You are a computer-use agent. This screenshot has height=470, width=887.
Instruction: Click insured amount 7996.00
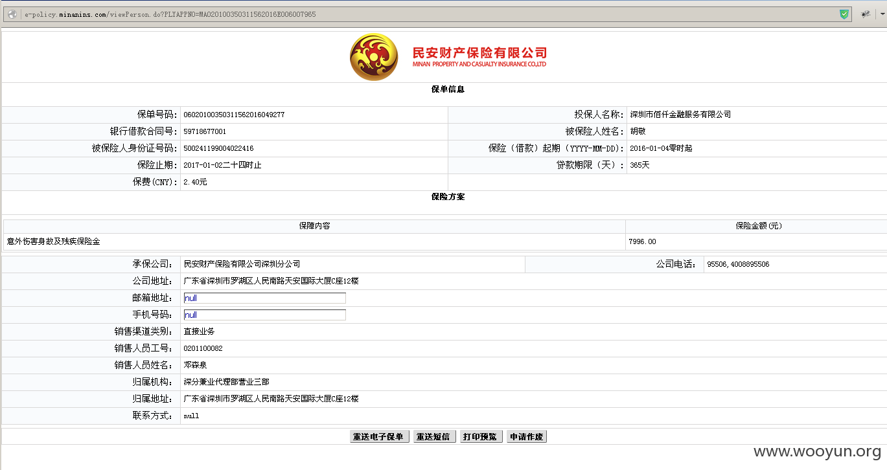click(x=642, y=241)
